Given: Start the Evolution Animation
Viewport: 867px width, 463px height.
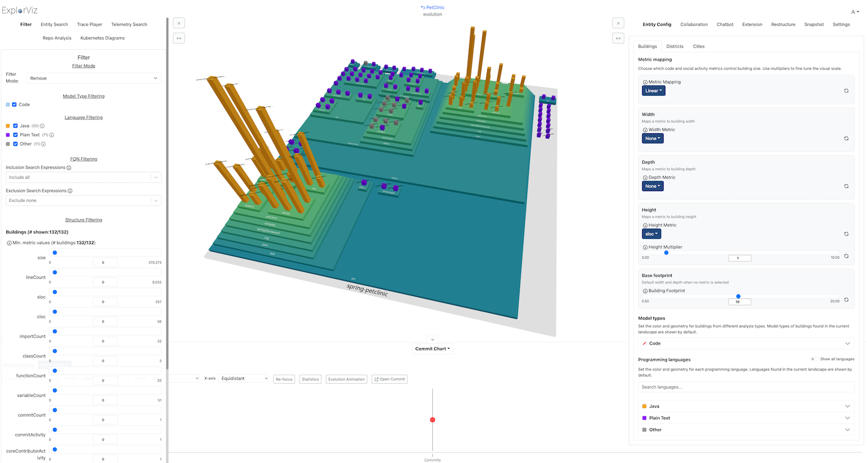Looking at the screenshot, I should coord(346,379).
